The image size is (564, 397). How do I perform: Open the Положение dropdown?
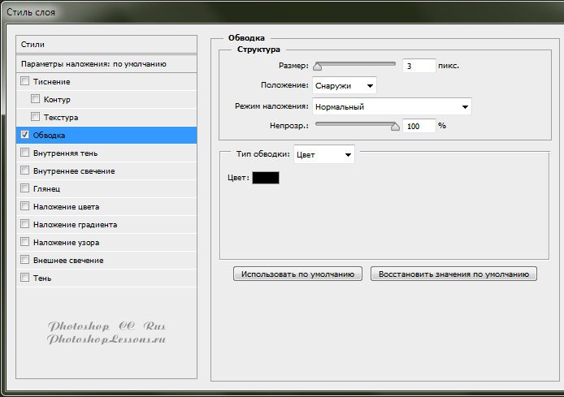pyautogui.click(x=344, y=85)
